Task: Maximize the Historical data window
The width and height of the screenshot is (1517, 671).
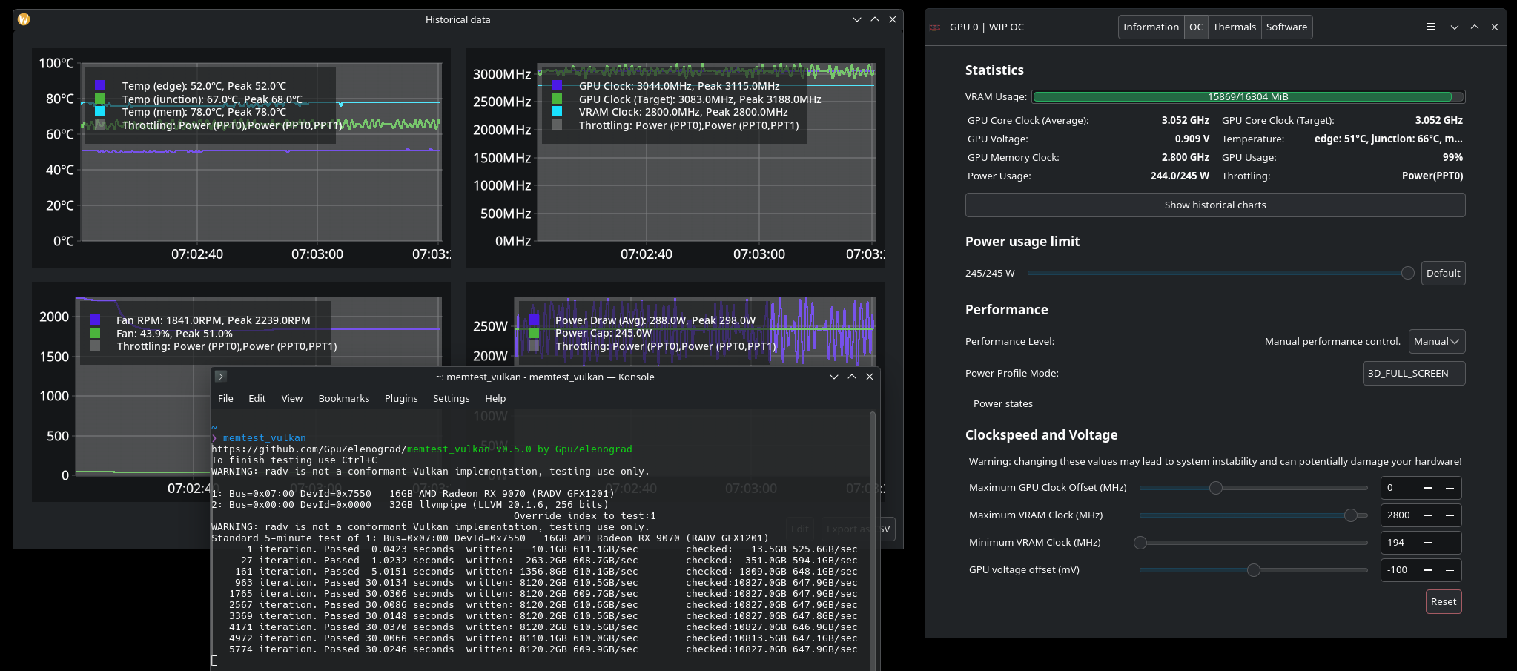Action: click(x=875, y=19)
